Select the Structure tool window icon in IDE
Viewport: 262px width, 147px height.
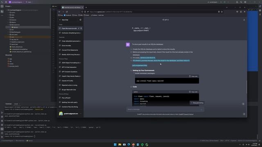(x=2, y=11)
